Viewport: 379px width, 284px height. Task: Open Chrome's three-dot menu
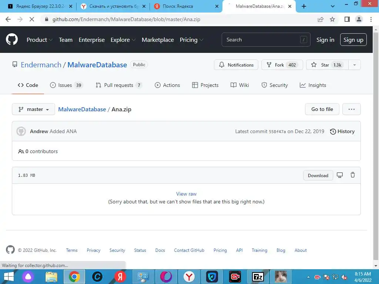click(x=371, y=19)
